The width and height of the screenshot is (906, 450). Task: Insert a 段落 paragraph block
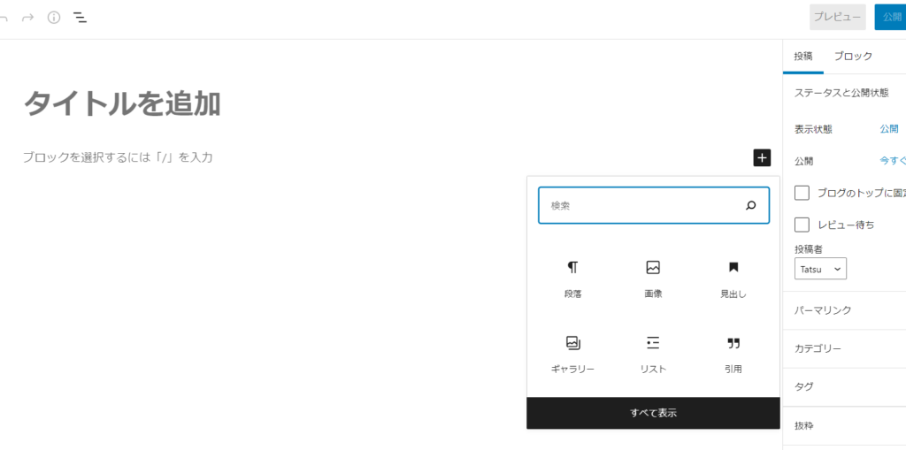coord(572,278)
